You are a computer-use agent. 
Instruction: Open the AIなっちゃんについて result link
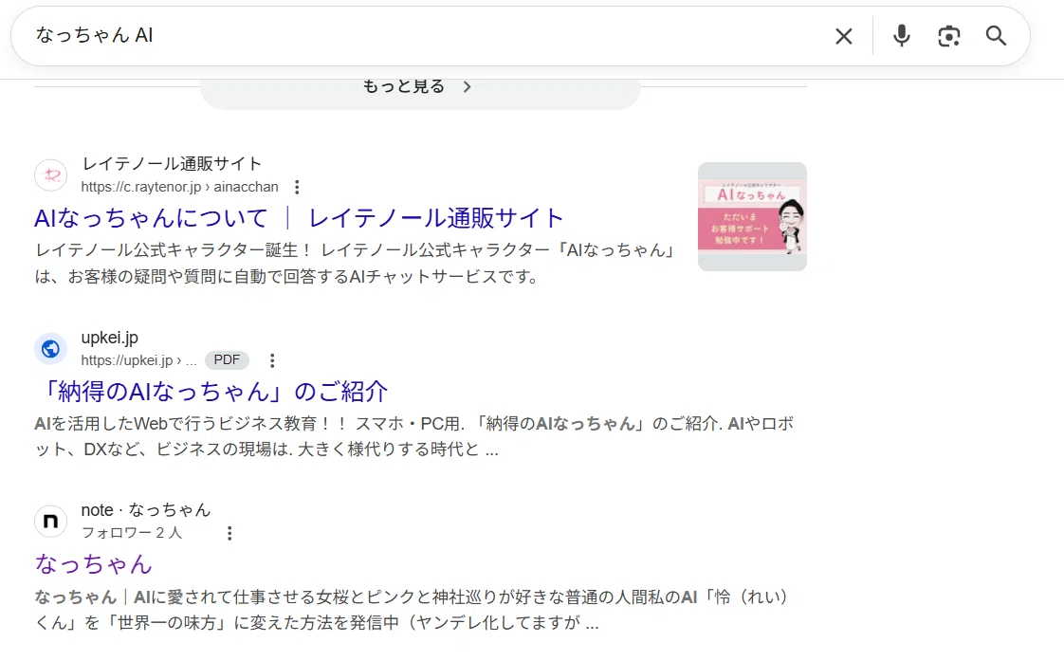(x=299, y=218)
